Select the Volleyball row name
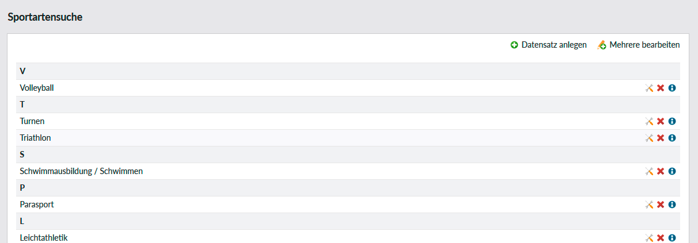Screen dimensions: 698x243 37,88
